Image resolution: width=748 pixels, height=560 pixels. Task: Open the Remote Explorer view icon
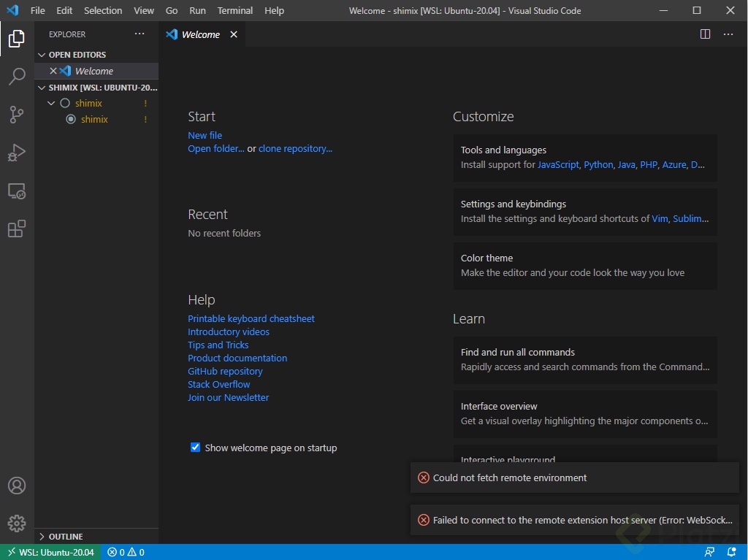(17, 191)
